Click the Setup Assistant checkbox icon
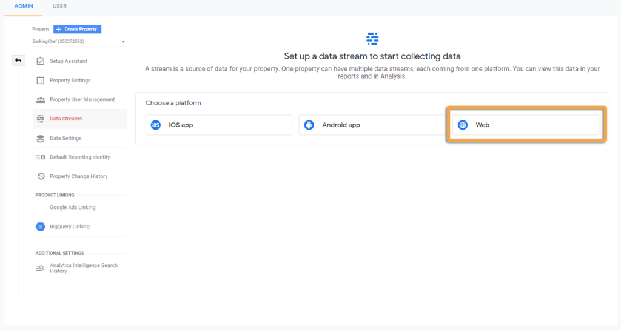 [x=41, y=61]
